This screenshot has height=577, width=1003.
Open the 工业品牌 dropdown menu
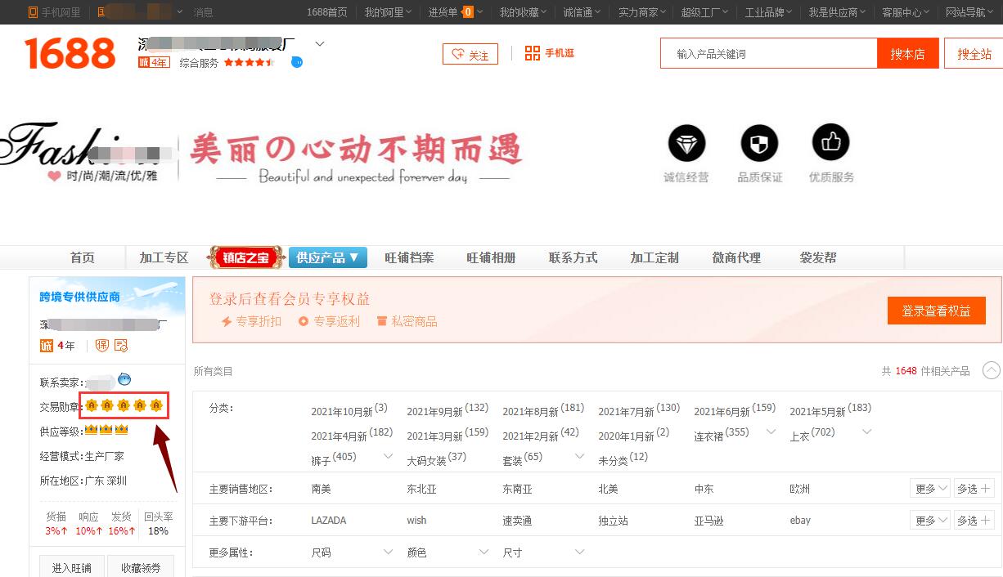[x=769, y=12]
